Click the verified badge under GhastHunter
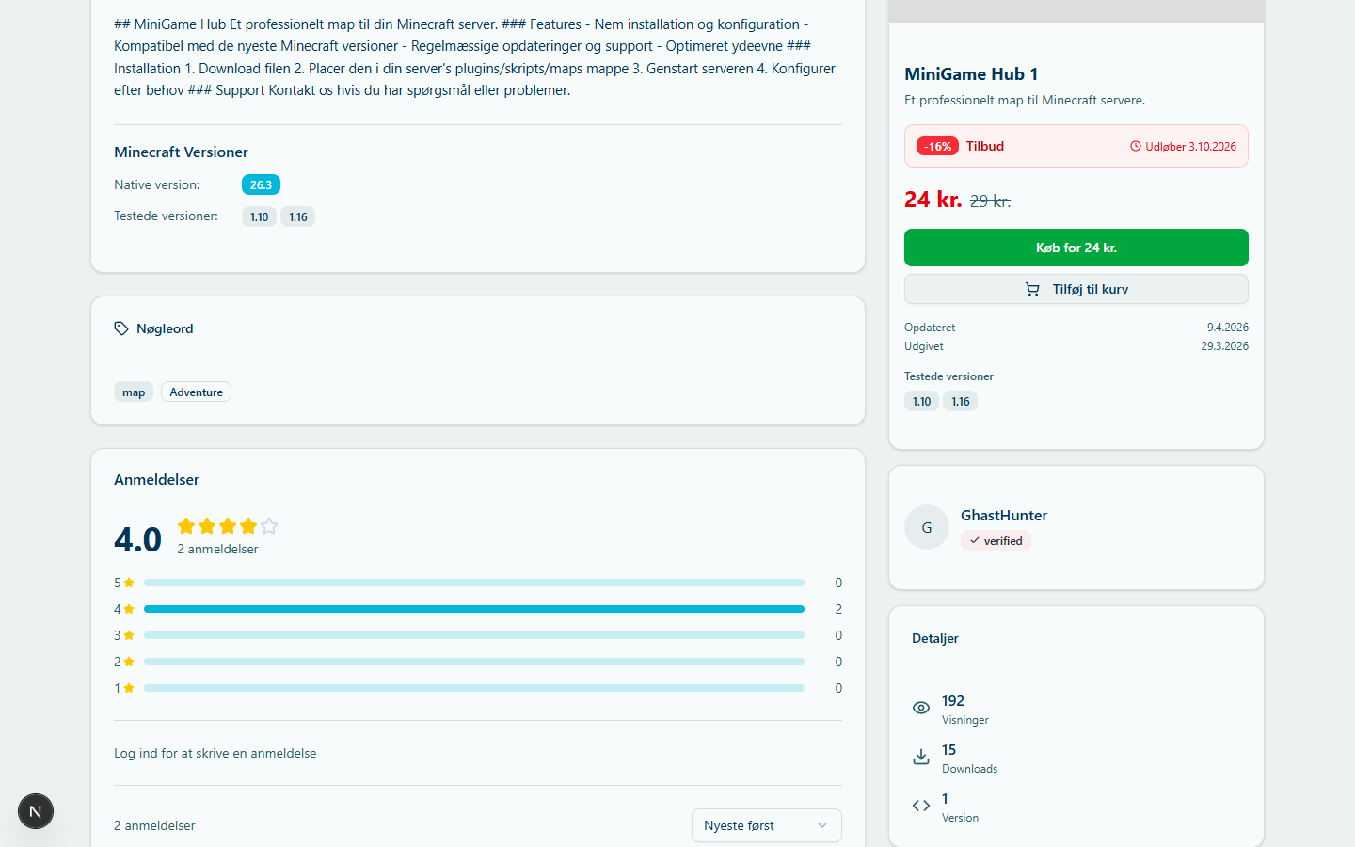The image size is (1355, 847). (x=996, y=540)
